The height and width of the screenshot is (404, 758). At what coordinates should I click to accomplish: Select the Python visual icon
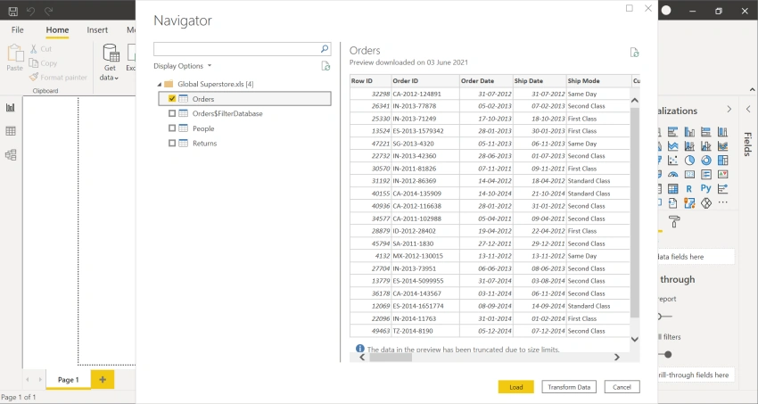point(705,188)
